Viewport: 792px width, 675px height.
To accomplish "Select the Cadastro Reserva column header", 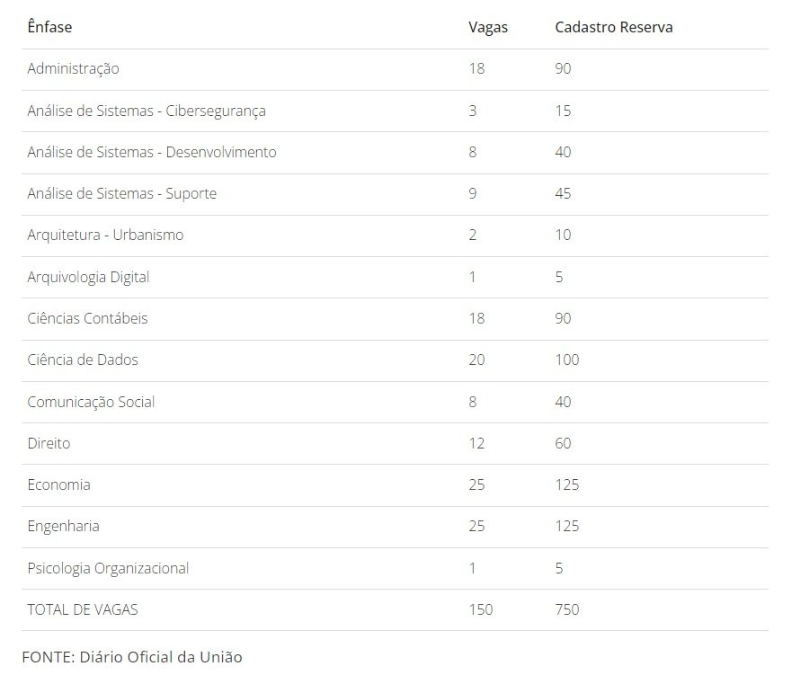I will click(x=613, y=27).
